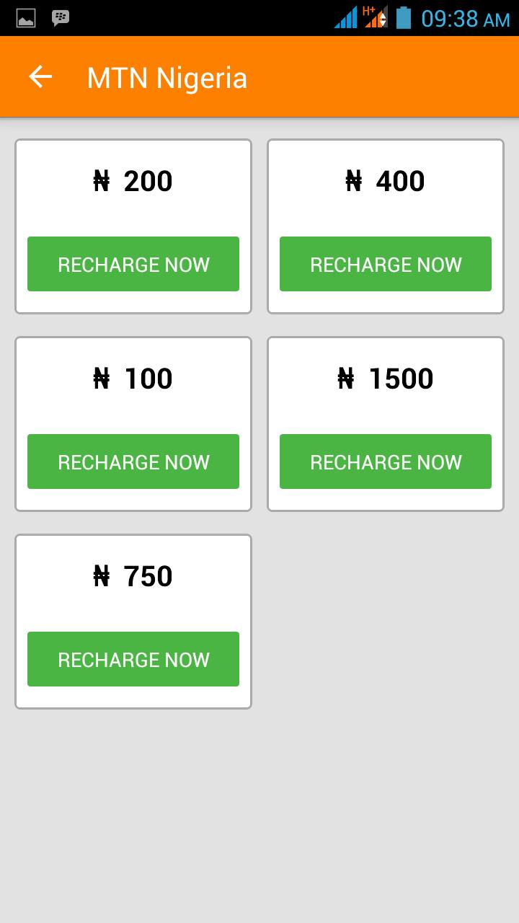Tap Recharge Now under ₦1500
519x923 pixels.
(386, 461)
